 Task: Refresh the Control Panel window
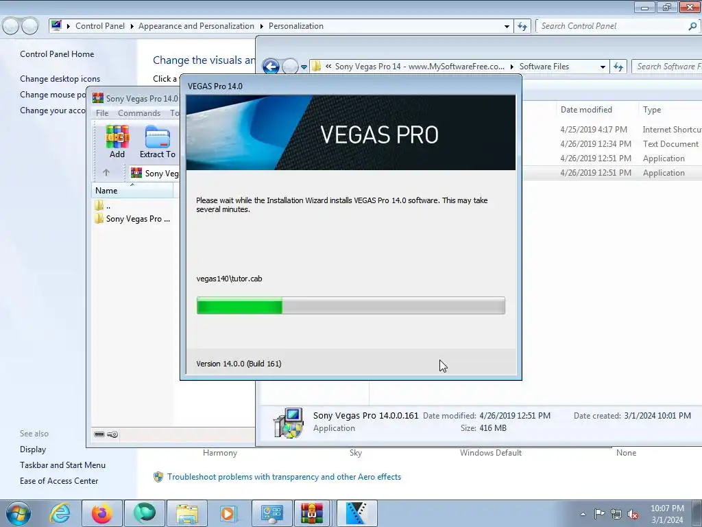tap(522, 27)
